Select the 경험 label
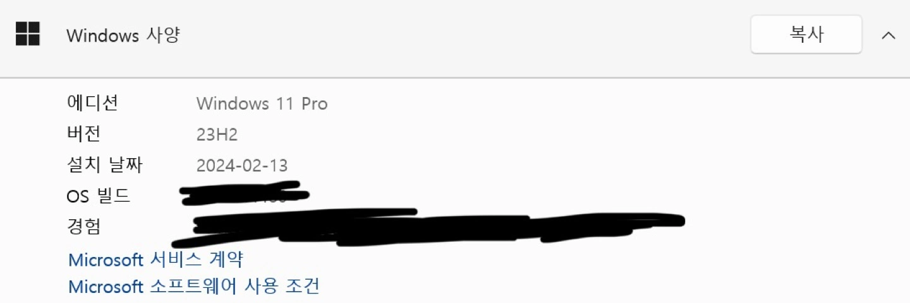This screenshot has width=910, height=303. click(x=83, y=227)
